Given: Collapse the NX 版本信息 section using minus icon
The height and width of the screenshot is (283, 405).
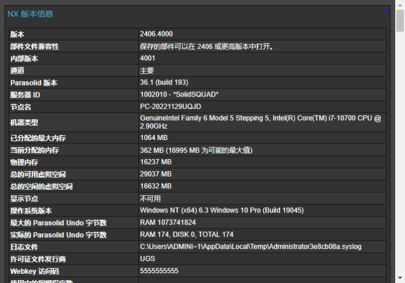Looking at the screenshot, I should [385, 11].
